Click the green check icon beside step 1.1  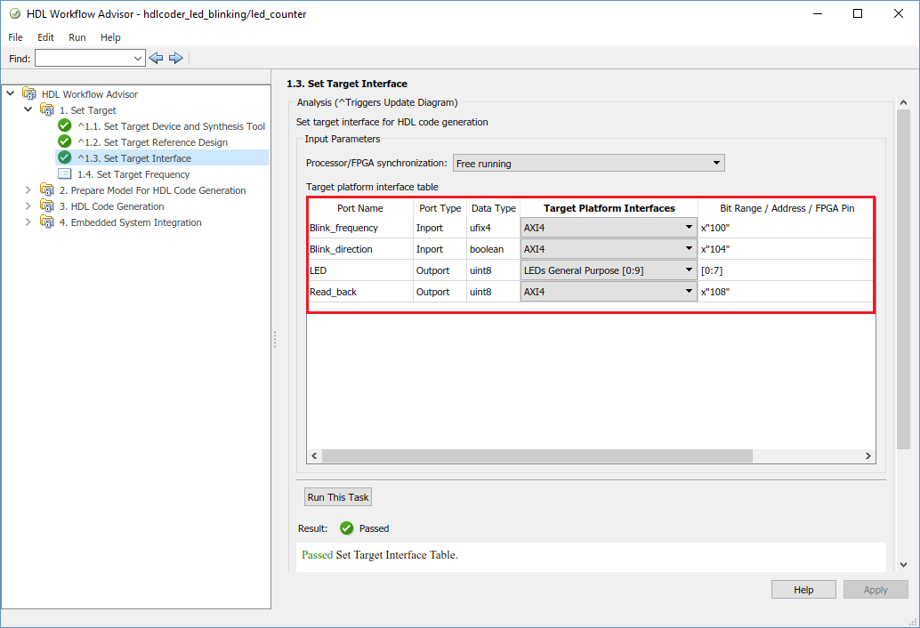tap(65, 126)
